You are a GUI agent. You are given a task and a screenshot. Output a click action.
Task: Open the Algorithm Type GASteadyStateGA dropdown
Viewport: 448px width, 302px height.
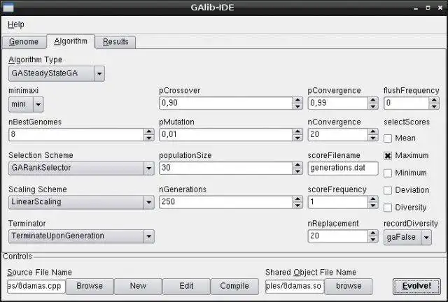point(99,73)
